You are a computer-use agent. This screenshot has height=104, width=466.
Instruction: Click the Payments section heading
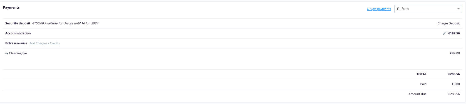pyautogui.click(x=11, y=7)
